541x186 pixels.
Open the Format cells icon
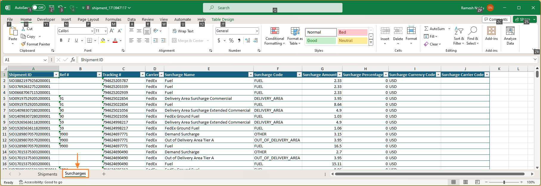(411, 31)
